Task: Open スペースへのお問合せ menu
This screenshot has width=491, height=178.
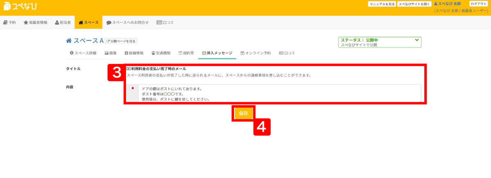Action: click(x=127, y=23)
